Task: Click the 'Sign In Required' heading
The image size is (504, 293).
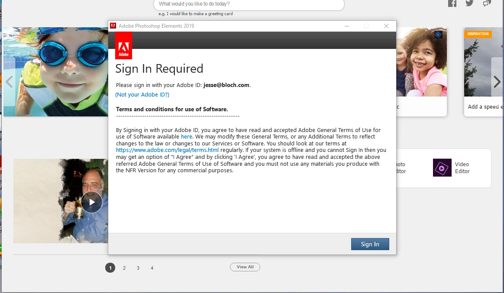Action: point(159,69)
